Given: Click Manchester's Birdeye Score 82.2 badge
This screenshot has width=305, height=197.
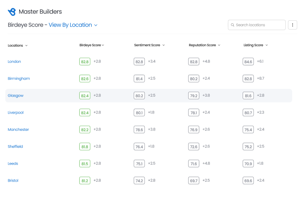Looking at the screenshot, I should 85,130.
